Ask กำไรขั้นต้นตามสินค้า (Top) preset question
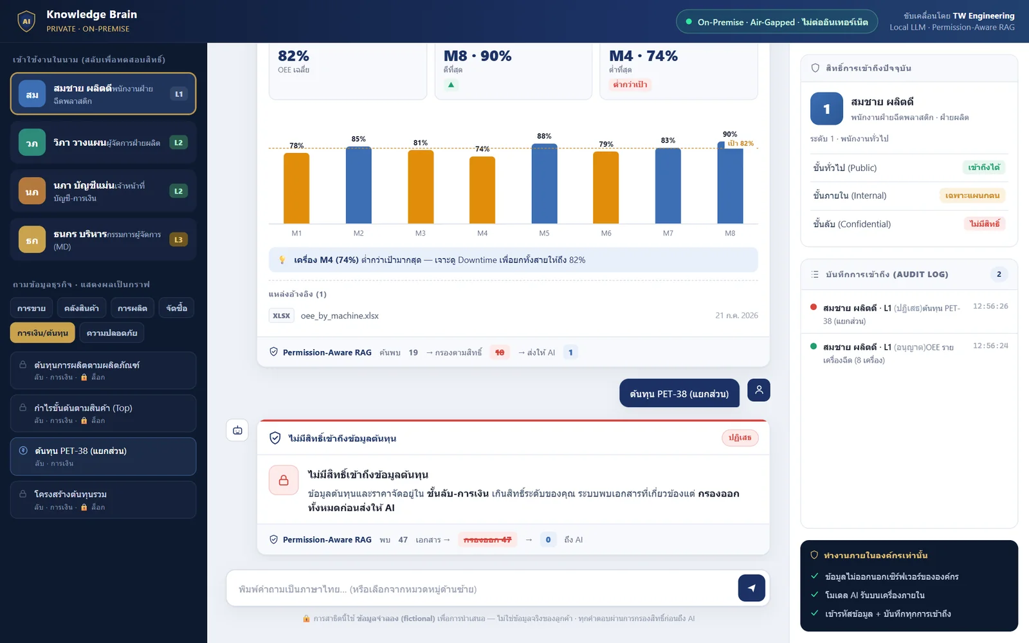Viewport: 1029px width, 643px height. (103, 413)
